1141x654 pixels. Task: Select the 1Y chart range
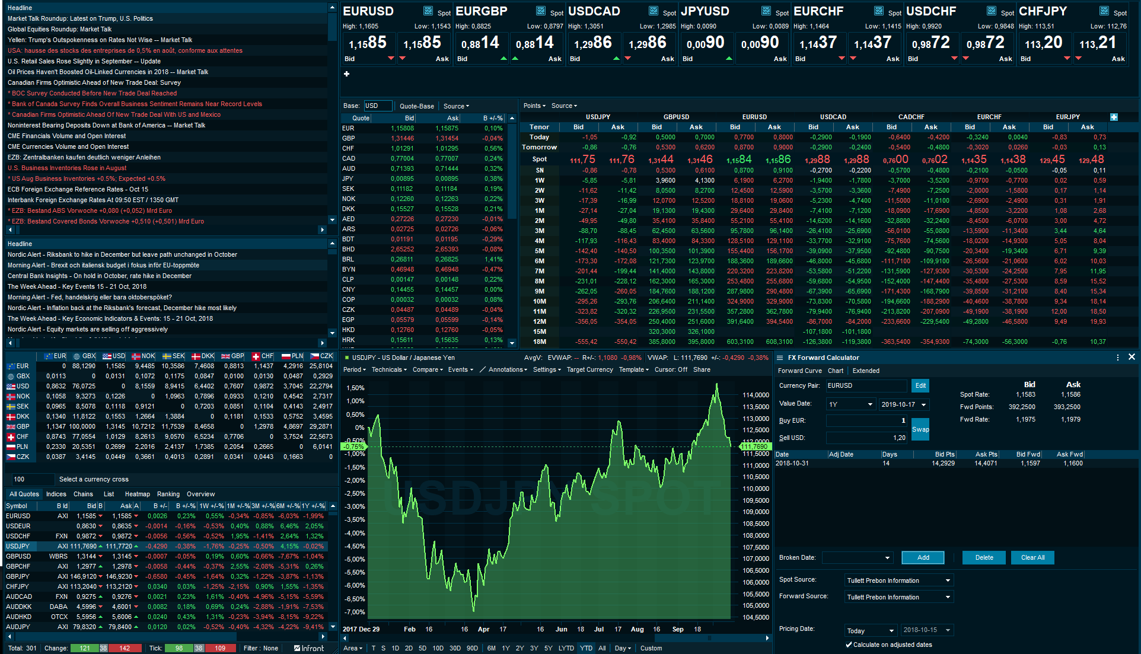506,648
